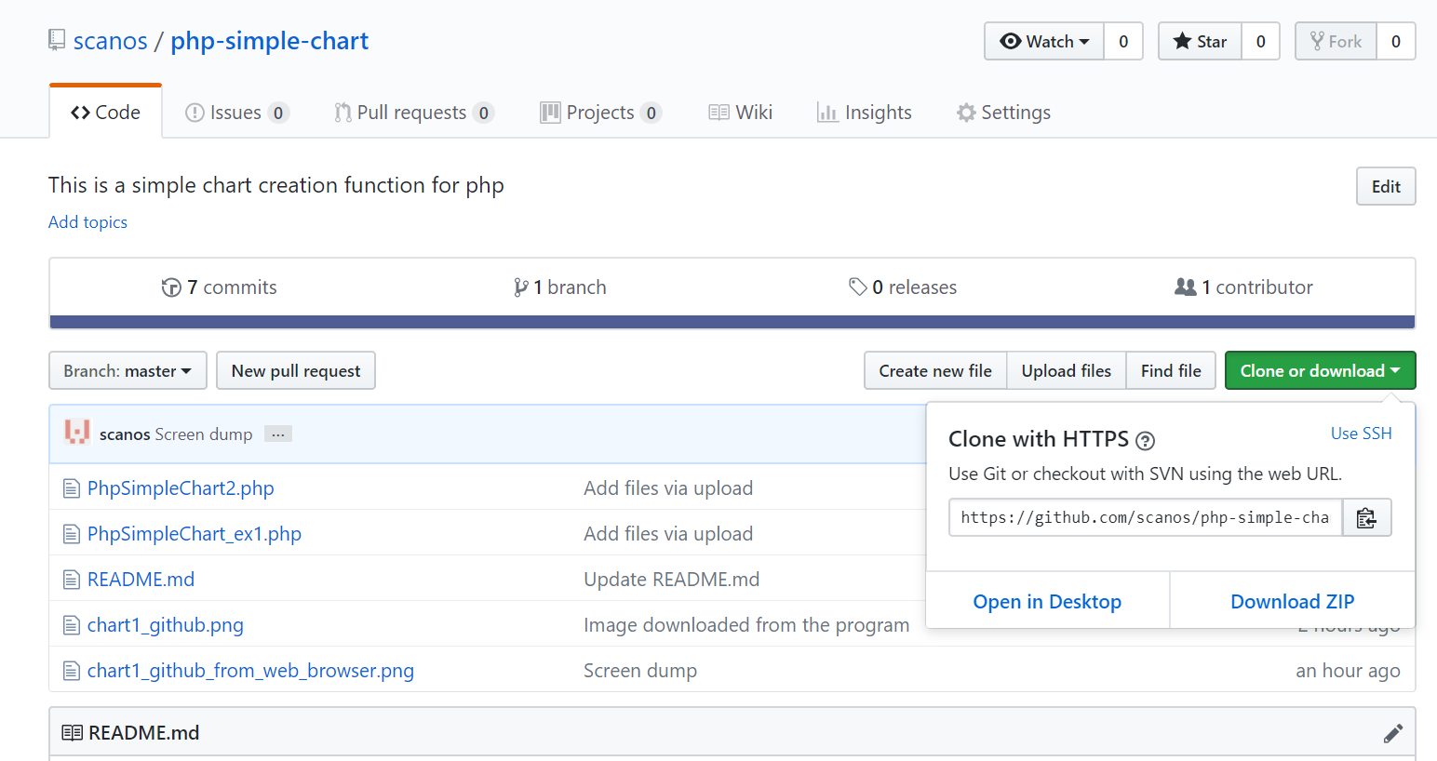
Task: View the 7 commits link
Action: click(x=220, y=287)
